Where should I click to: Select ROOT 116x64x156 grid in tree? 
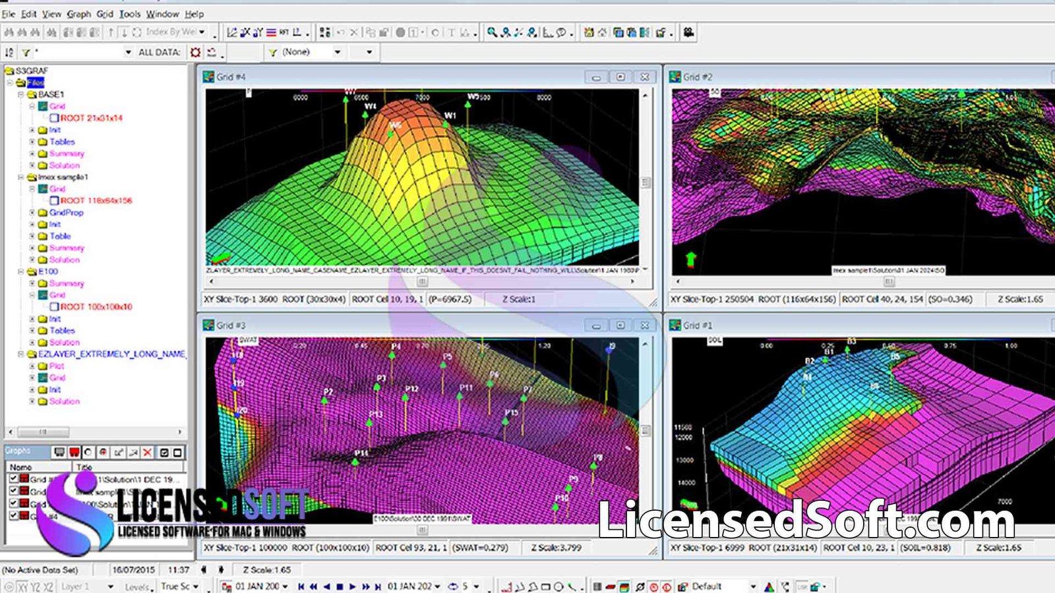click(x=96, y=200)
